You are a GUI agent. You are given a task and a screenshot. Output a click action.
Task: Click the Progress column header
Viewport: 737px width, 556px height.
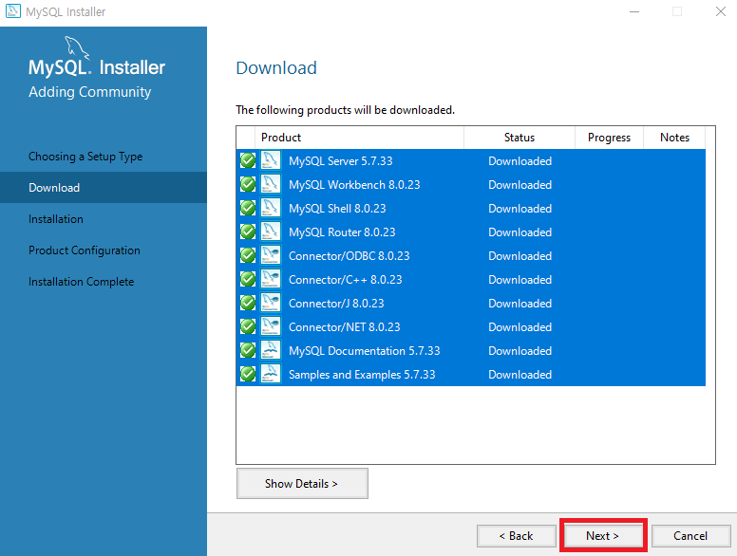pos(609,138)
